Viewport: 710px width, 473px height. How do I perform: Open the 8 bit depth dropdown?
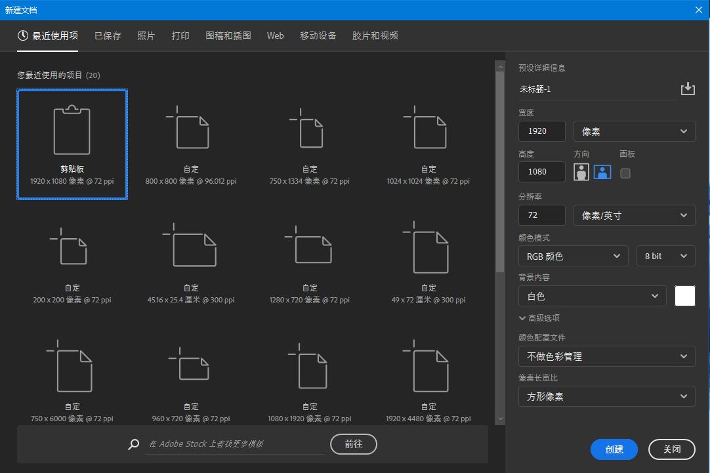click(x=665, y=256)
